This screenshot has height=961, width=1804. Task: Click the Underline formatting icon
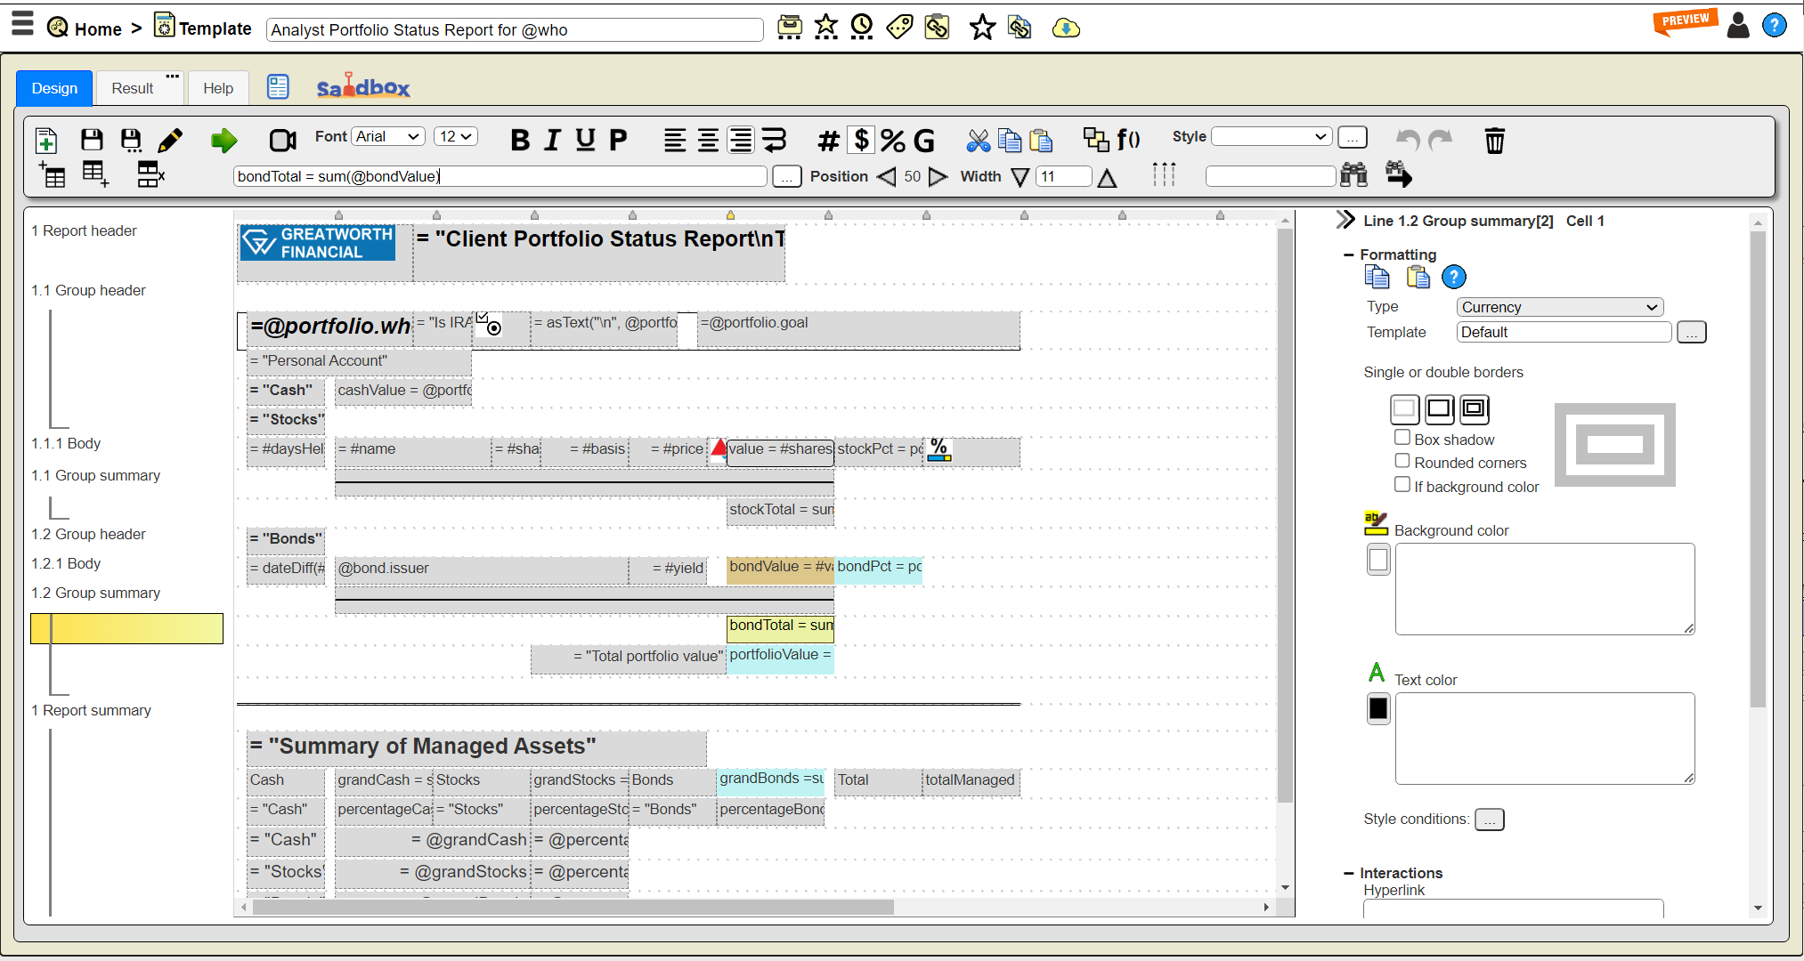coord(585,140)
